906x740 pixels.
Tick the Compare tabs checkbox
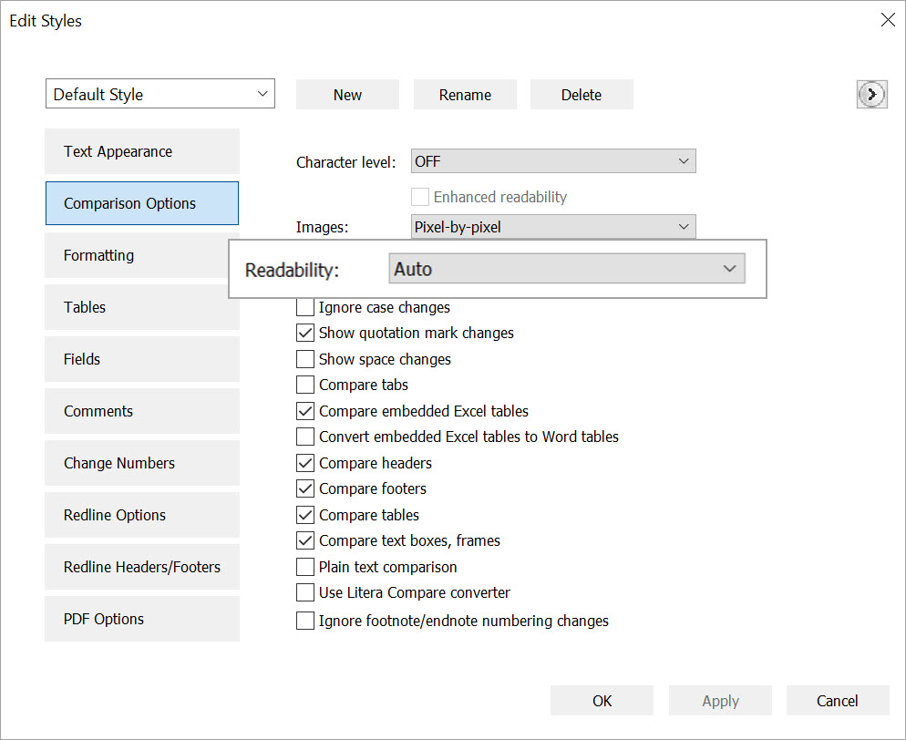305,385
